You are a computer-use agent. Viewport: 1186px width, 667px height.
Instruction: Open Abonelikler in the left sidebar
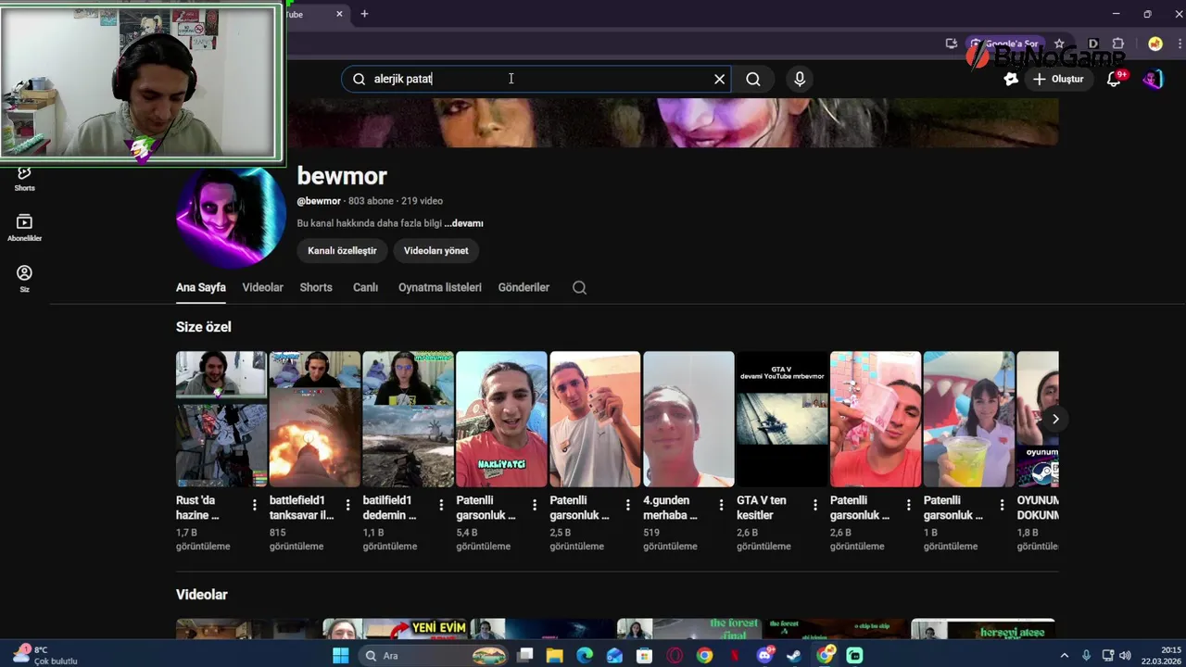click(25, 228)
